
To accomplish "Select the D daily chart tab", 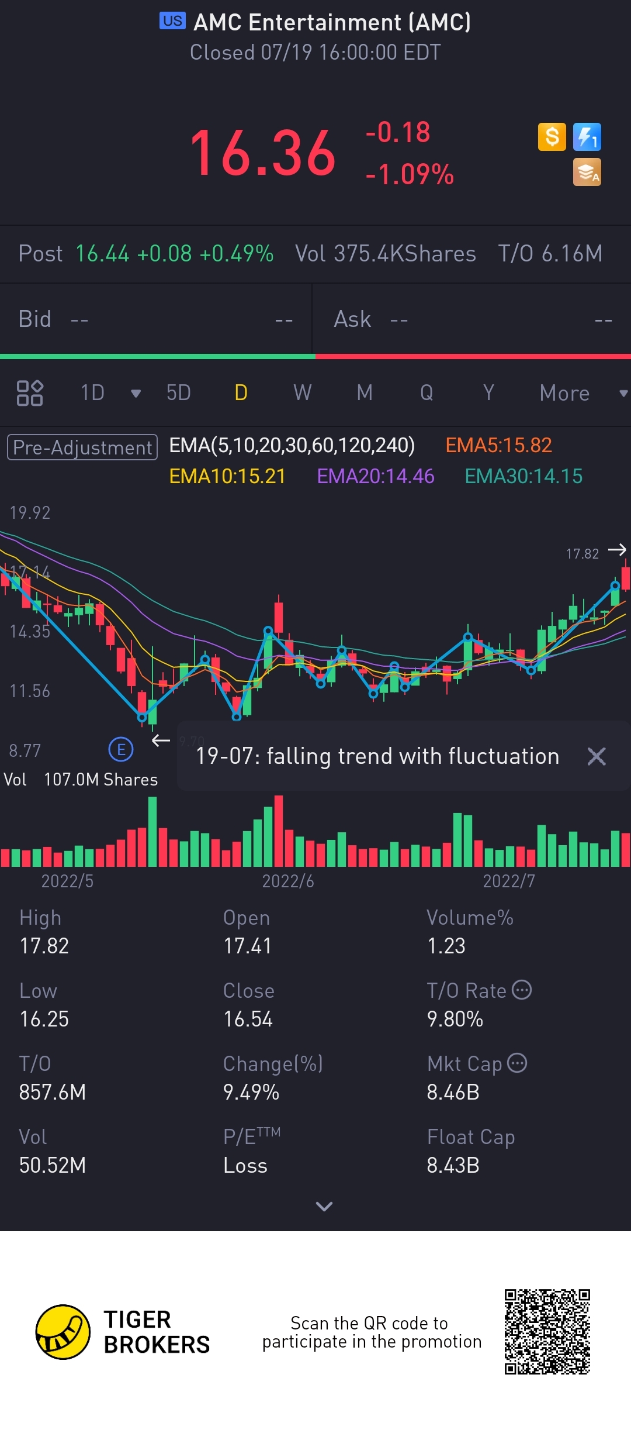I will point(241,393).
